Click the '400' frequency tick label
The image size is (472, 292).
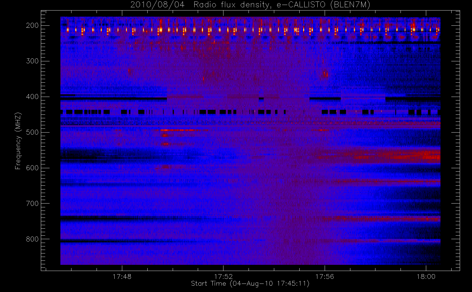coord(32,97)
